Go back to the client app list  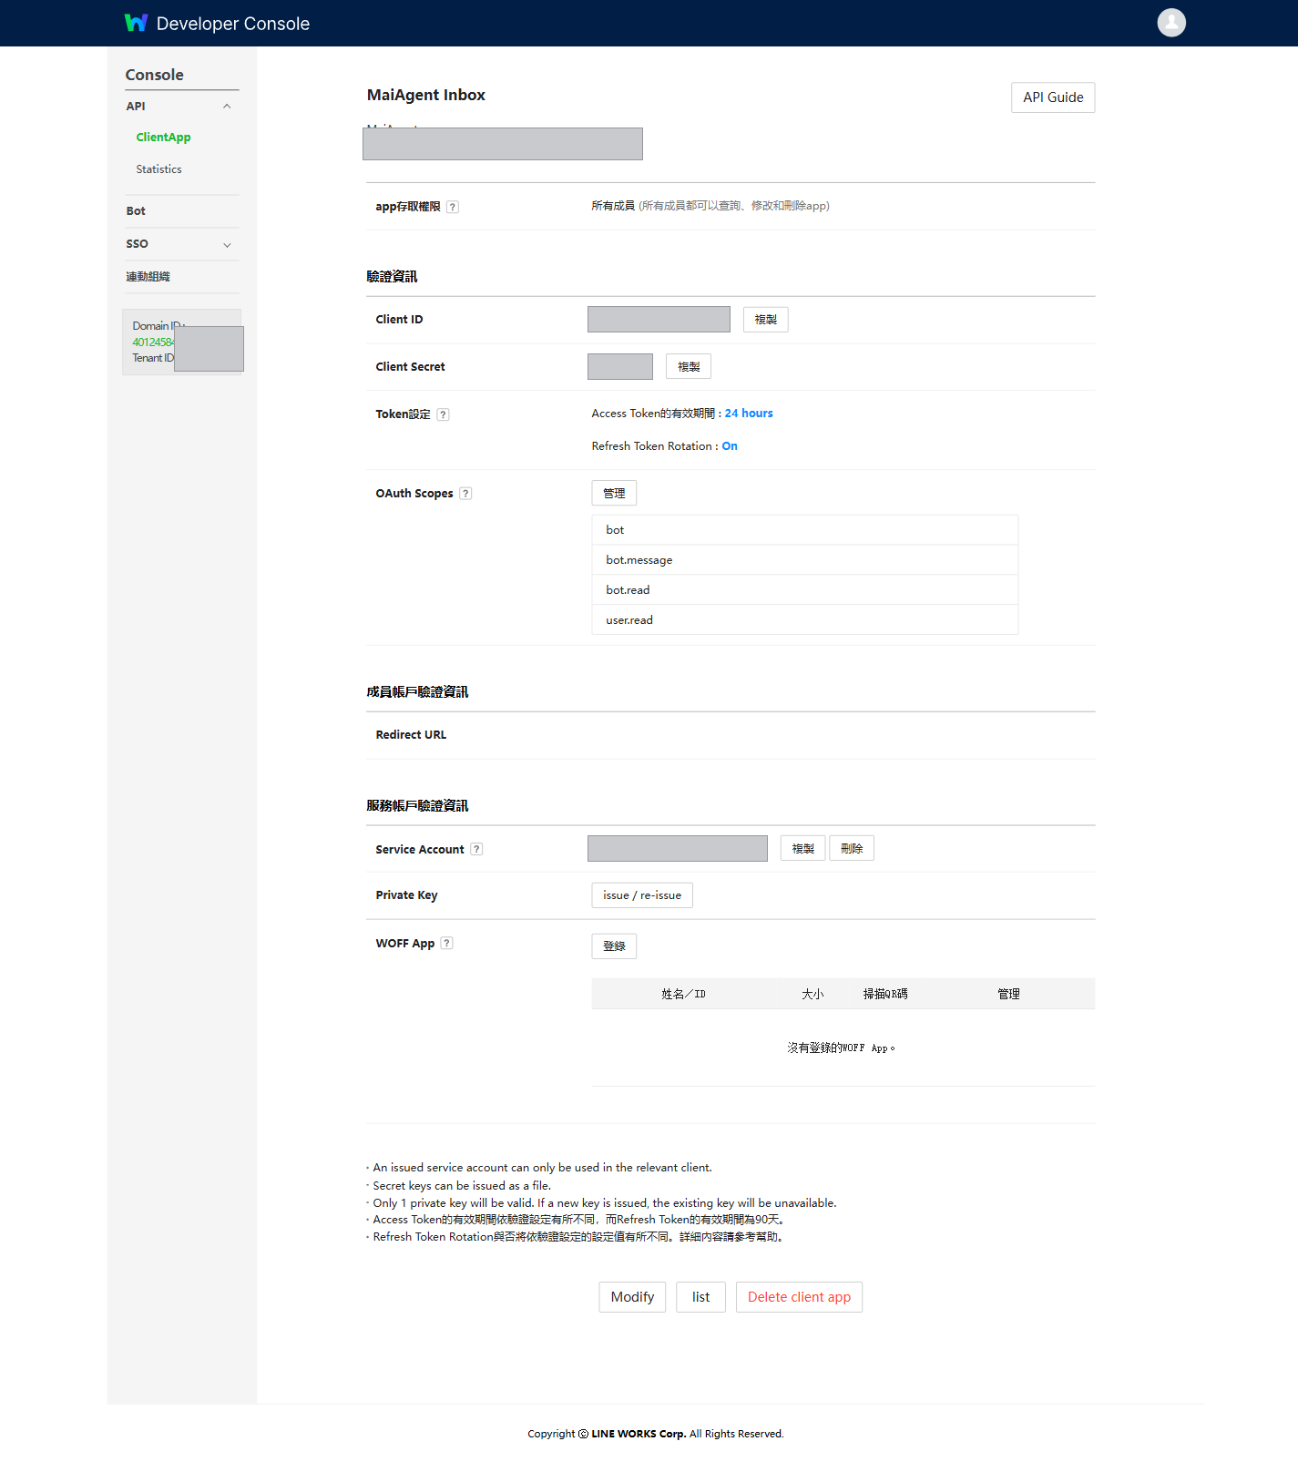(700, 1297)
